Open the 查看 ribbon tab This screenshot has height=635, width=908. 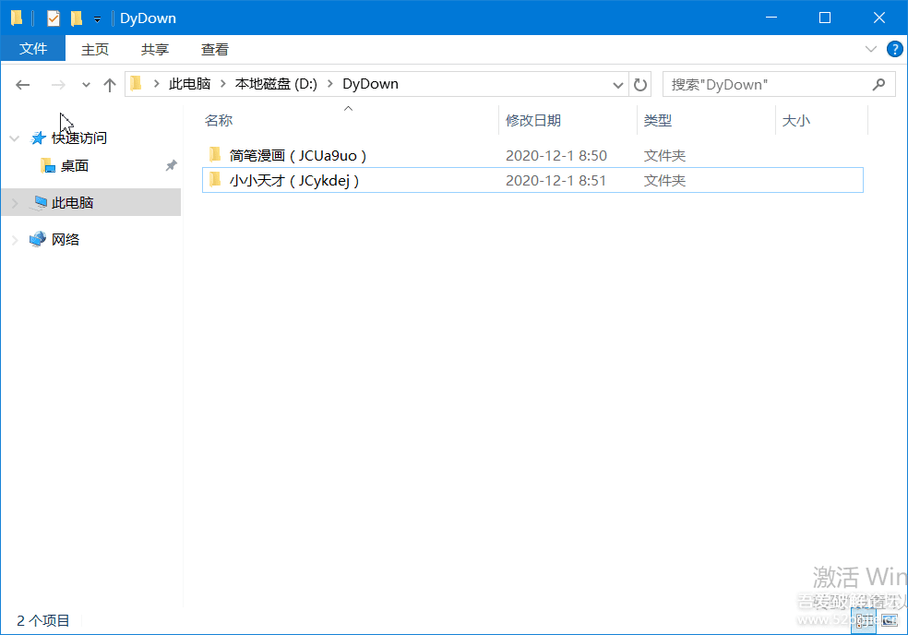pyautogui.click(x=215, y=49)
